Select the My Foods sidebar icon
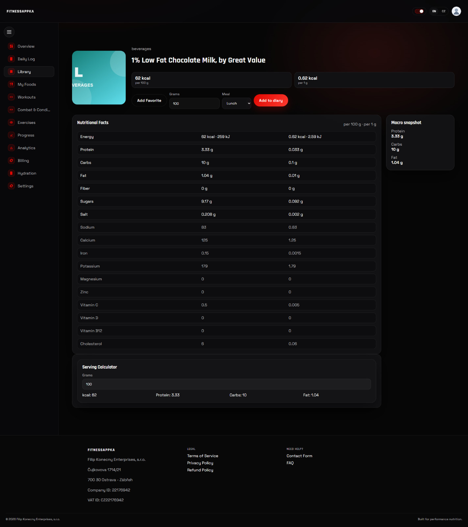The image size is (468, 527). coord(12,84)
